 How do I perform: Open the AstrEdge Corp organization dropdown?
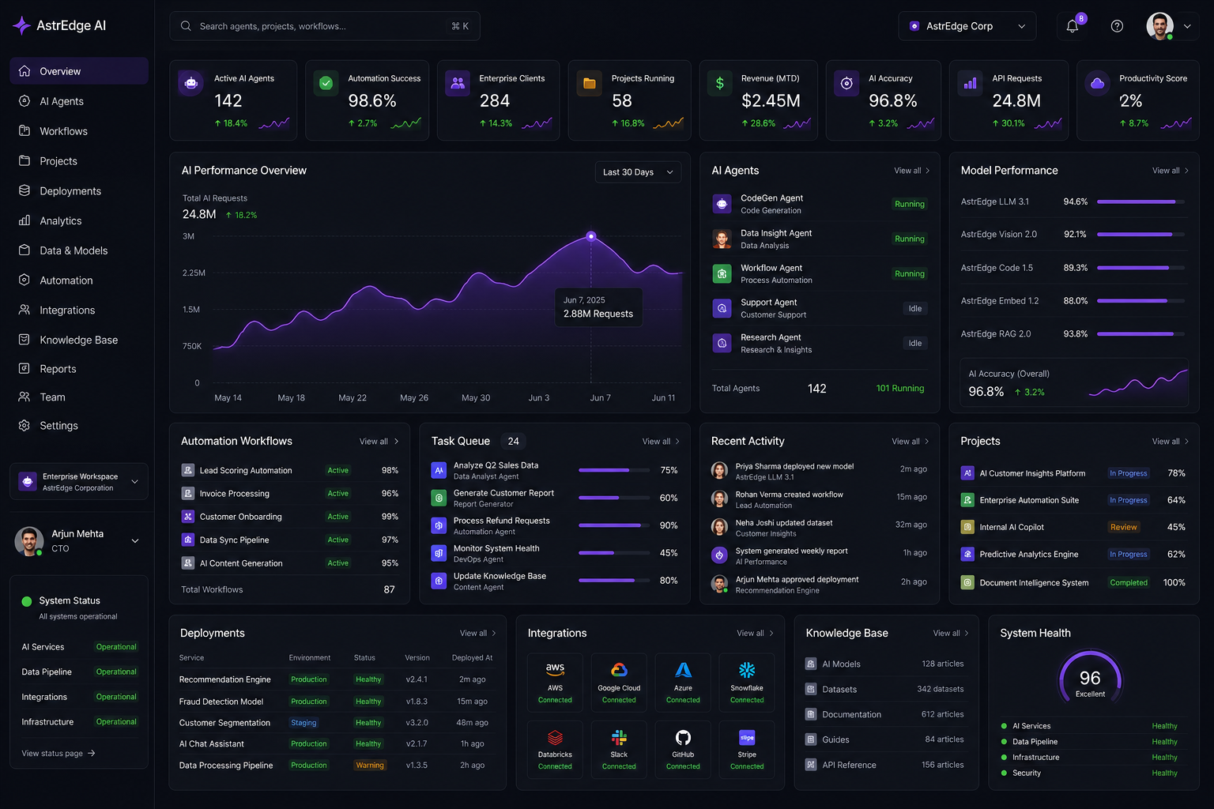tap(967, 26)
